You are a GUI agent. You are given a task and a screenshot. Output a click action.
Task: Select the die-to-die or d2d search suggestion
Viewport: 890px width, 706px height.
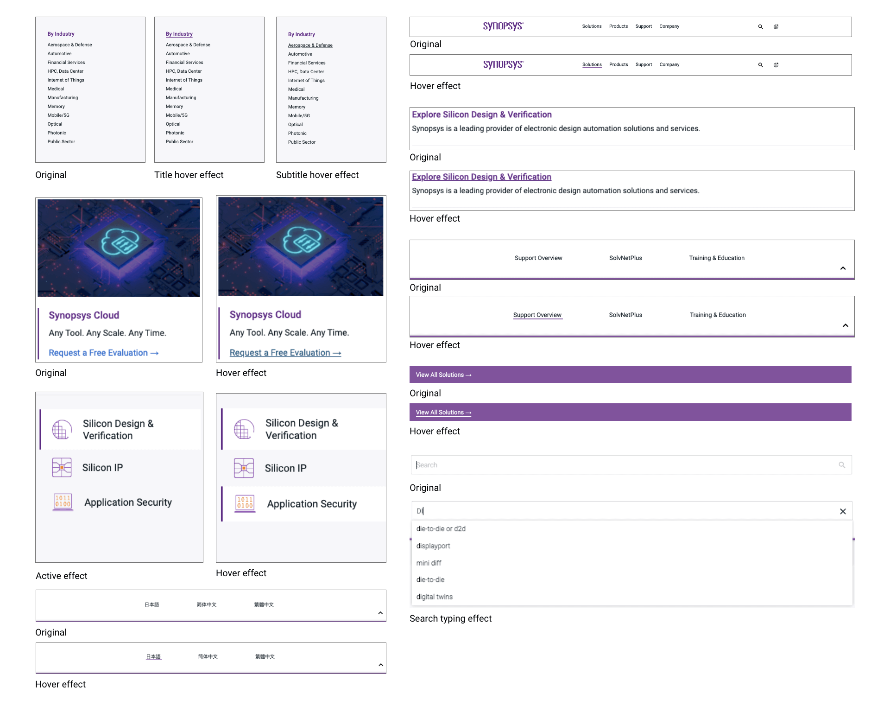click(441, 528)
